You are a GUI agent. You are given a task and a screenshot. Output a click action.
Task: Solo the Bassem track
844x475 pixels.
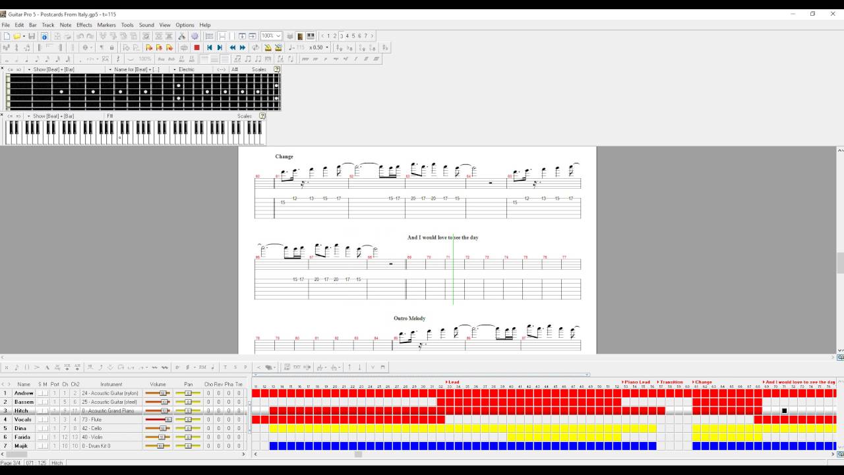40,402
